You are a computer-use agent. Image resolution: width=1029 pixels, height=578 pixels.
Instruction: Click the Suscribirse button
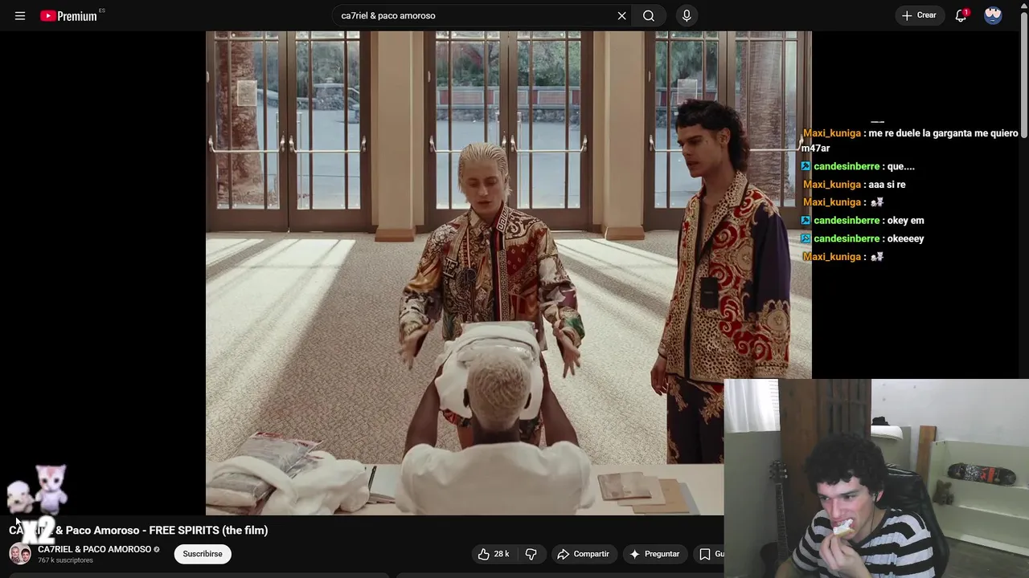(x=203, y=554)
